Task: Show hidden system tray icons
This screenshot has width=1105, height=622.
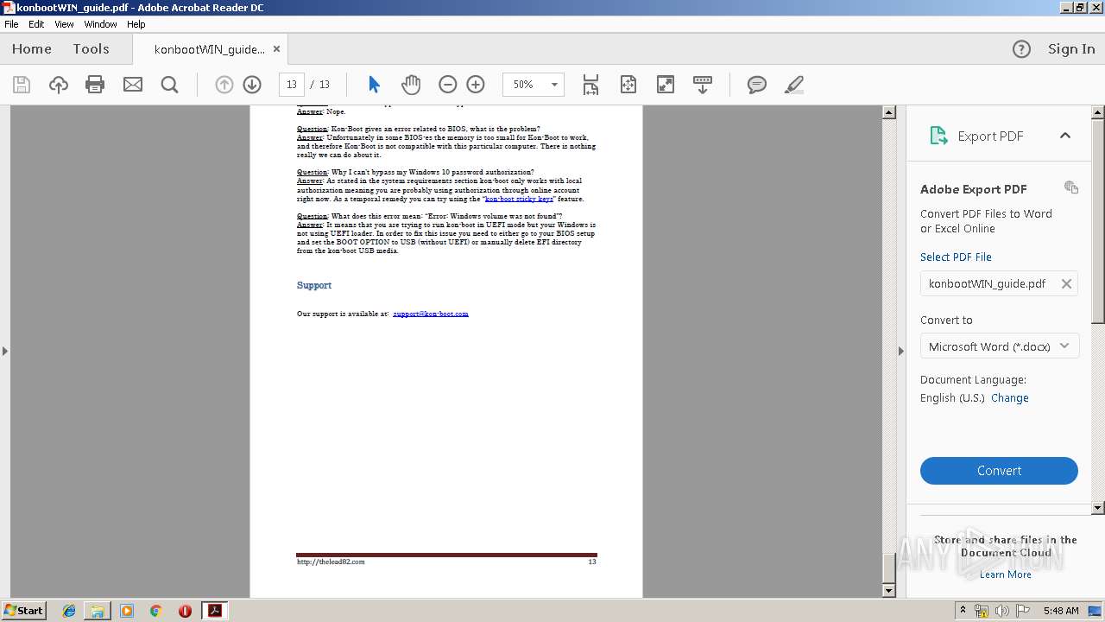Action: (x=963, y=611)
